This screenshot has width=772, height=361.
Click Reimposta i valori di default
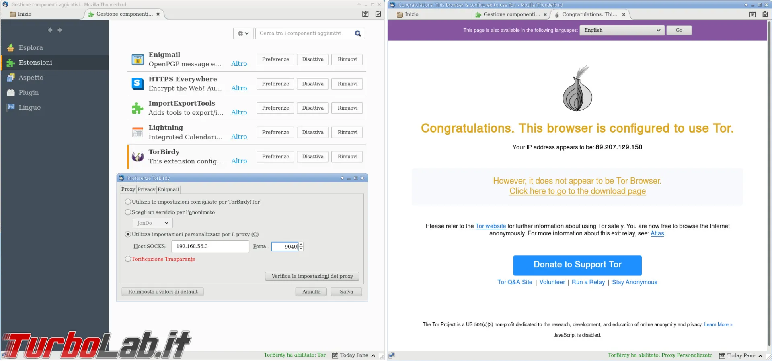pos(163,292)
